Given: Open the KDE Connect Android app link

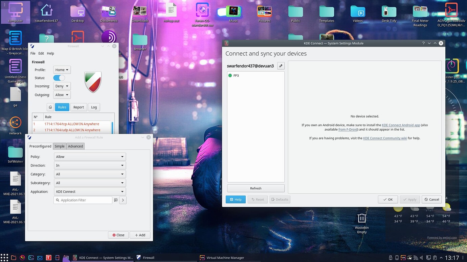Looking at the screenshot, I should (401, 125).
